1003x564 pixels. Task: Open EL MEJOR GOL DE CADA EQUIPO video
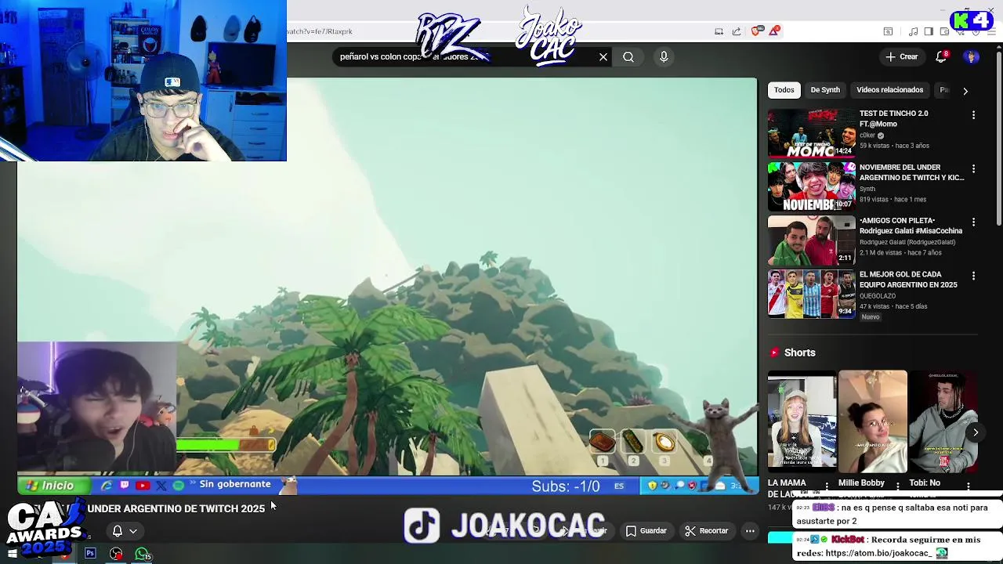tap(812, 294)
